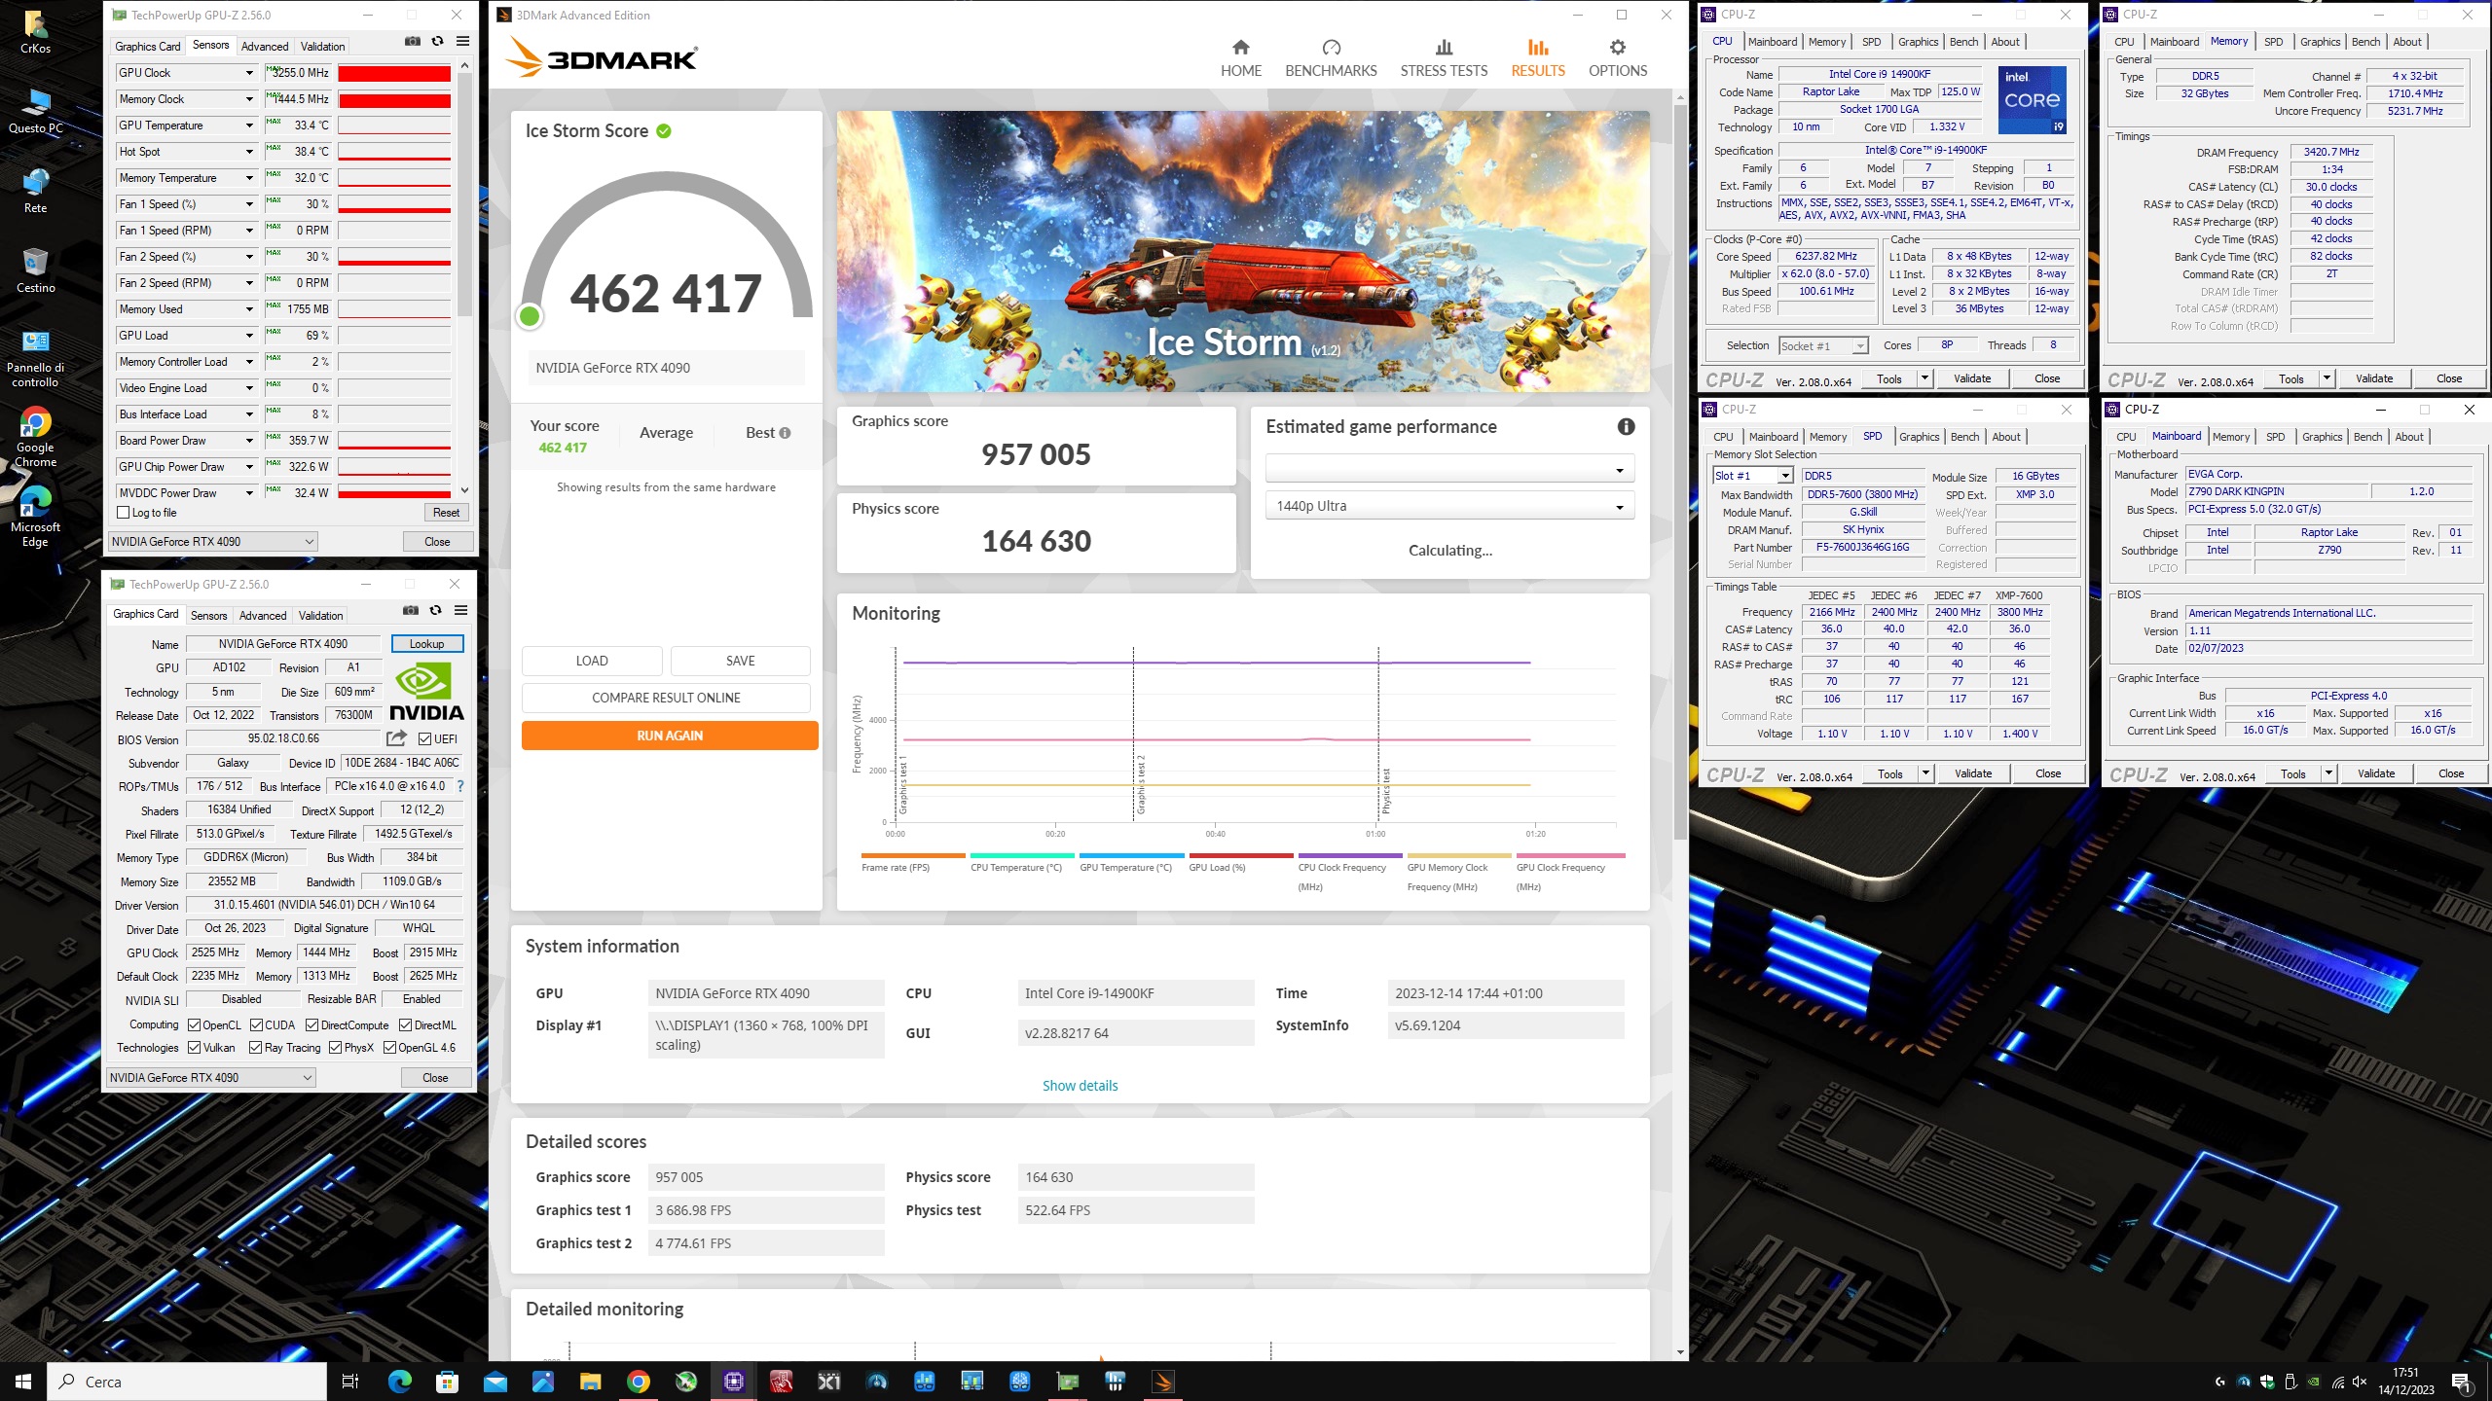Click the SAVE result button
The image size is (2492, 1401).
(740, 661)
